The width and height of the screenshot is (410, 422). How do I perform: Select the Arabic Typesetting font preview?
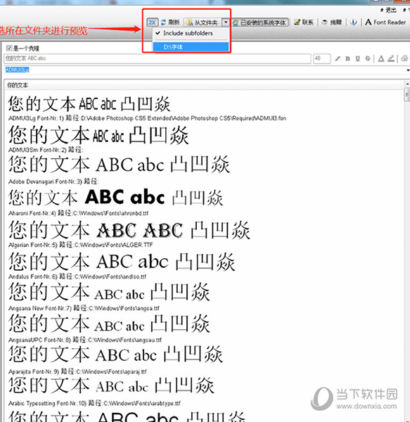111,386
